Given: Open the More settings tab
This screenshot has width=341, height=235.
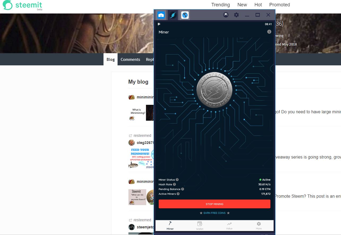Looking at the screenshot, I should [x=259, y=225].
